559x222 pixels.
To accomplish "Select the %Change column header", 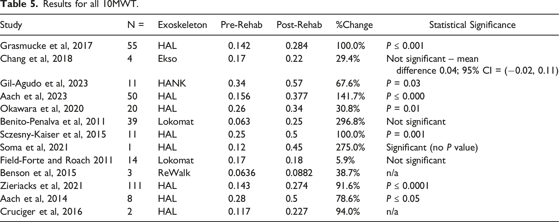I will click(354, 25).
